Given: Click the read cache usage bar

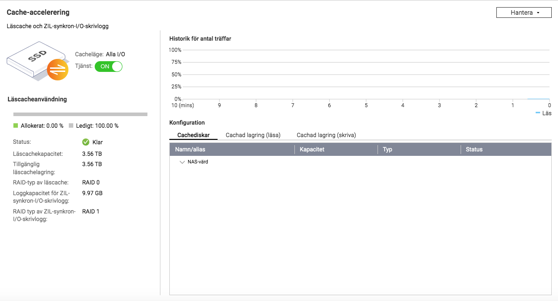Looking at the screenshot, I should 80,114.
